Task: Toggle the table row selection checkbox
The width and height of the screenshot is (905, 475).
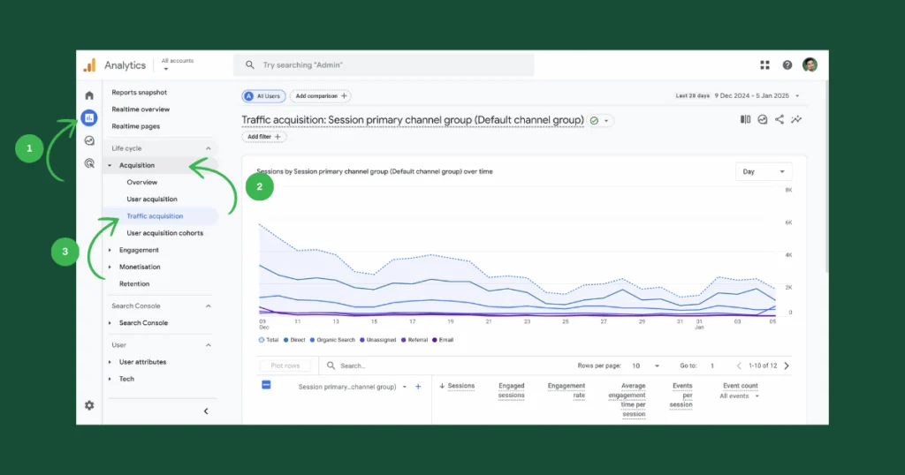Action: 266,385
